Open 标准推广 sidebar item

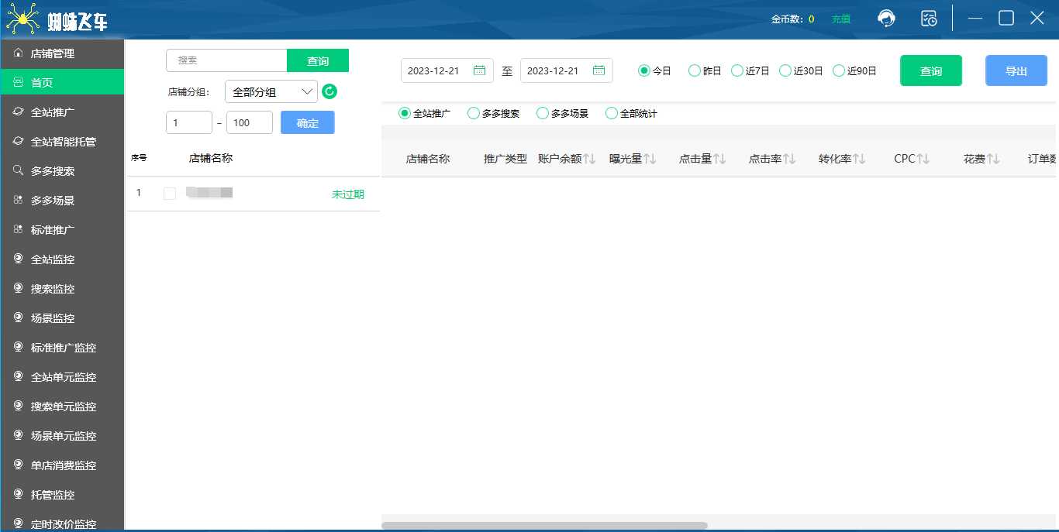(x=62, y=230)
